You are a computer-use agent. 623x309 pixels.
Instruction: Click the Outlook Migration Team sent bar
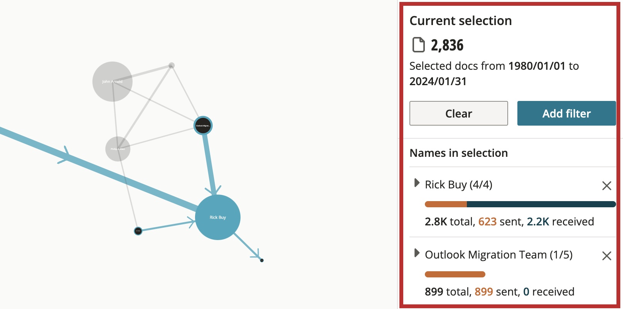point(455,274)
